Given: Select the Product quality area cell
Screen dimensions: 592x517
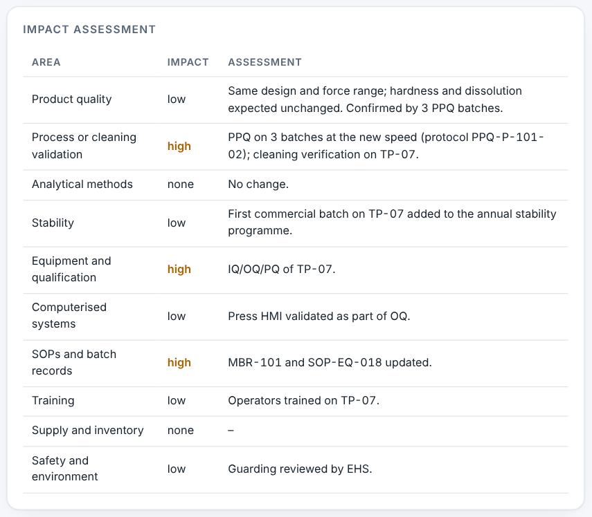Looking at the screenshot, I should tap(72, 99).
